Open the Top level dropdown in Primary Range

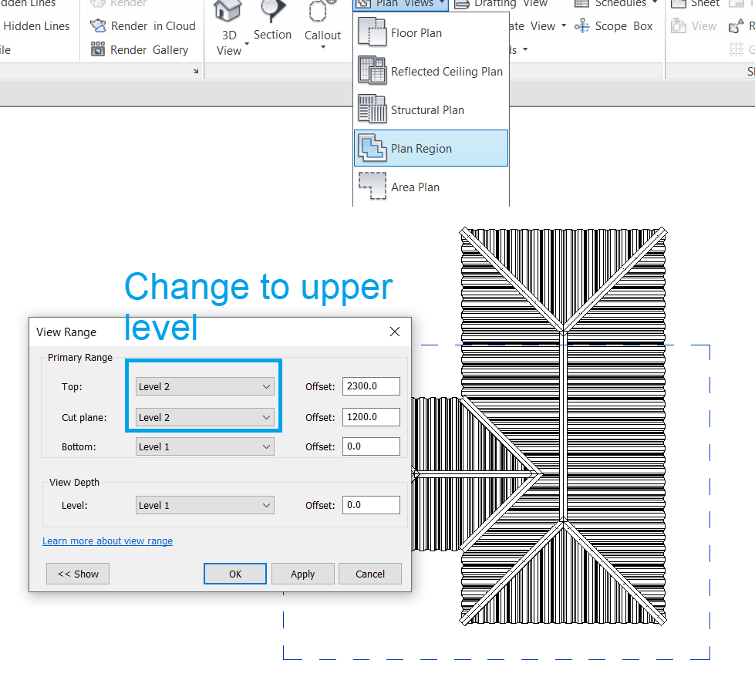pos(265,386)
